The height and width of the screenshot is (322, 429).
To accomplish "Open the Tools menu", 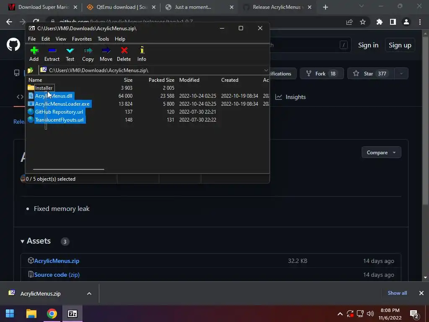I will [103, 39].
